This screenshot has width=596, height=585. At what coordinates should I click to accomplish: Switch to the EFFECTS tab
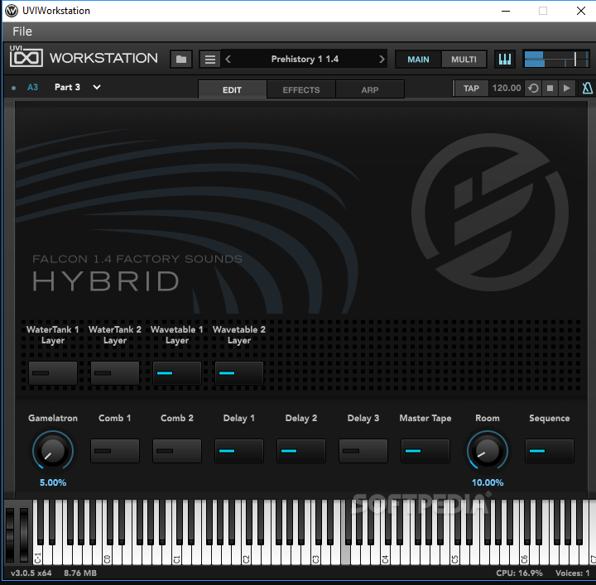pyautogui.click(x=301, y=89)
